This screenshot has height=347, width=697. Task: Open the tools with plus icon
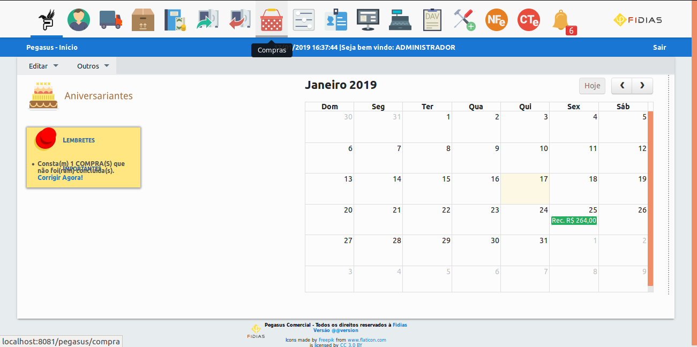point(464,20)
